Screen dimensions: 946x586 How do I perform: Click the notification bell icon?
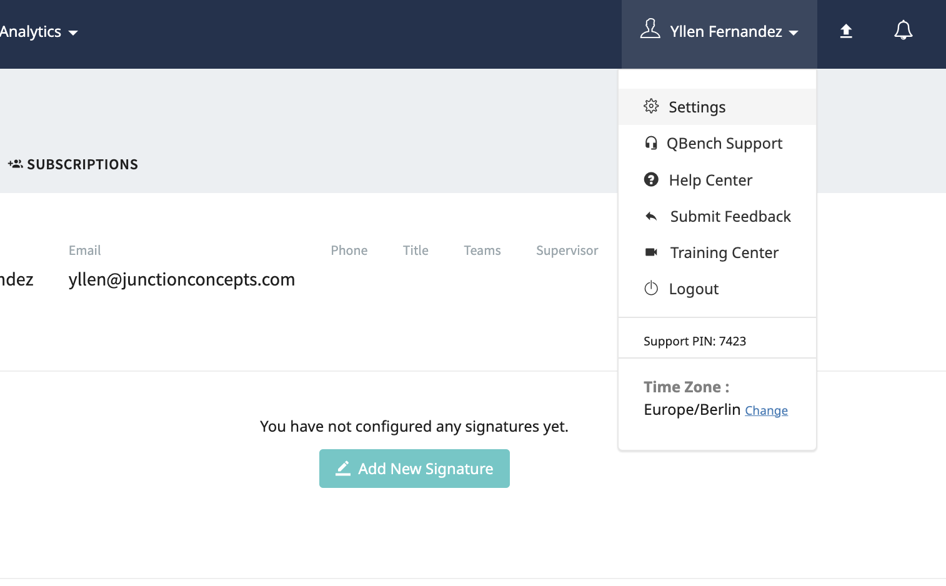pos(903,30)
